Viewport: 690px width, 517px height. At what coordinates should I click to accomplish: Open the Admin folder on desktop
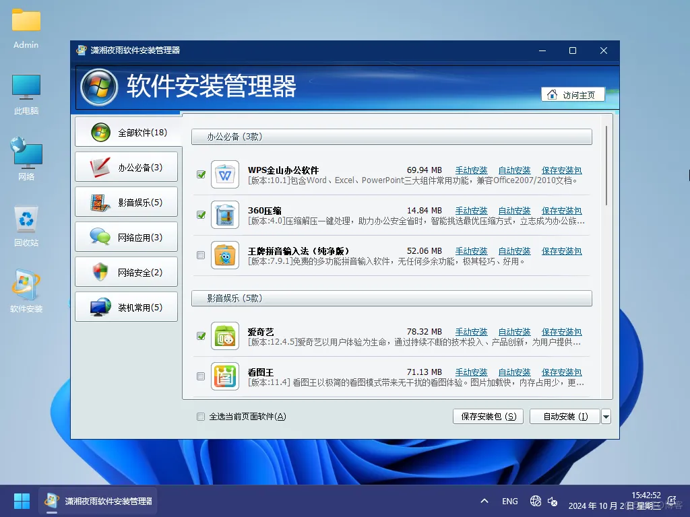pyautogui.click(x=26, y=28)
